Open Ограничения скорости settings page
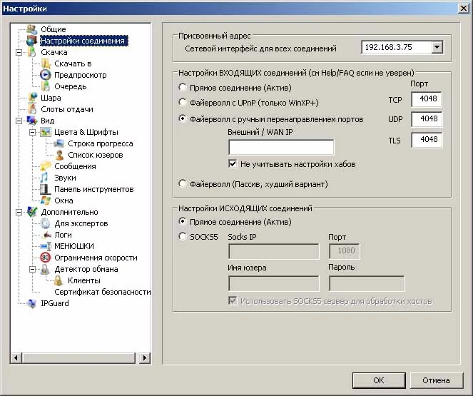This screenshot has width=473, height=396. (x=96, y=258)
